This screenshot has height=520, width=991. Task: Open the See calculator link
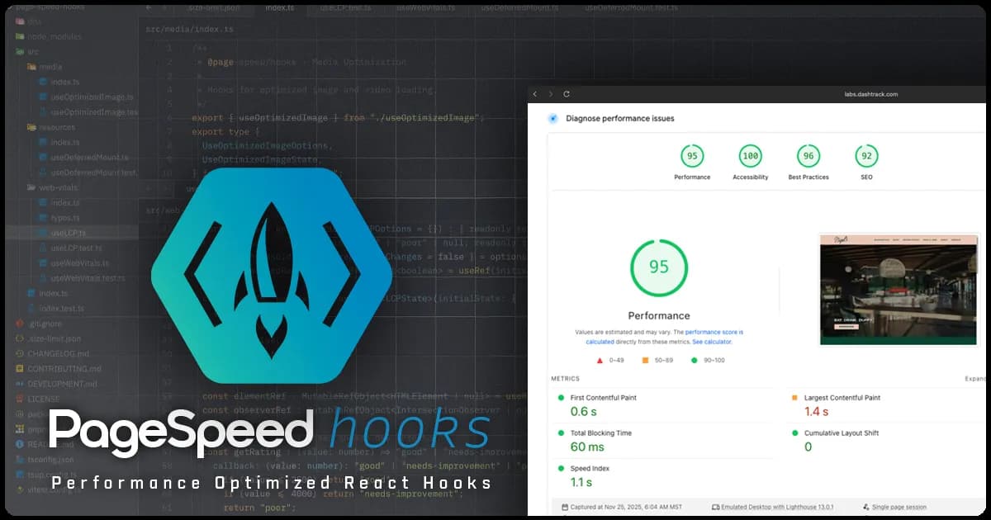coord(712,343)
